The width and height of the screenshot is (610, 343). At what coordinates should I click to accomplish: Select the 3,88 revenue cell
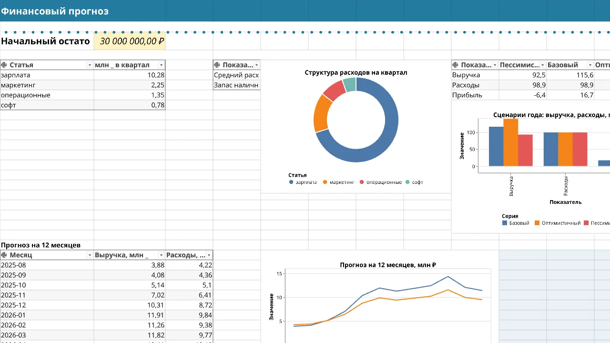click(x=130, y=265)
